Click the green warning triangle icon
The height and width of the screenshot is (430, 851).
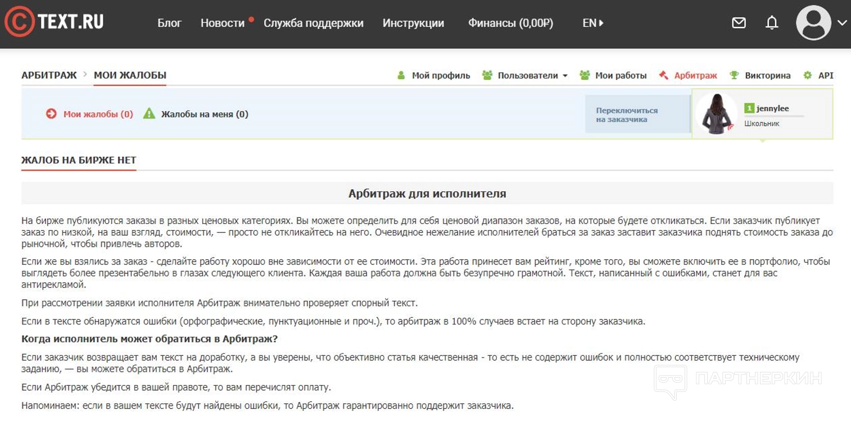pyautogui.click(x=149, y=114)
